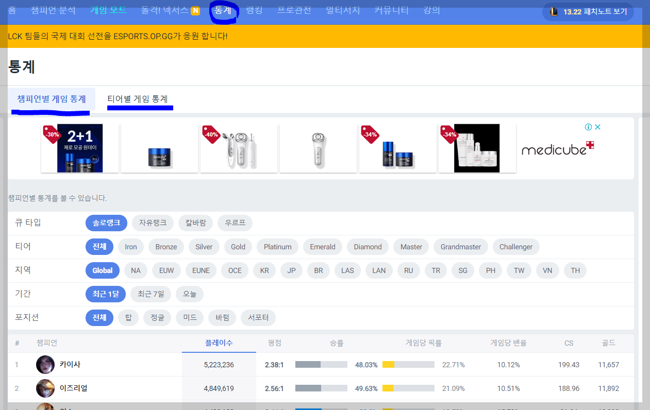650x410 pixels.
Task: Click 이즈리얼's win rate progress bar
Action: pos(321,388)
